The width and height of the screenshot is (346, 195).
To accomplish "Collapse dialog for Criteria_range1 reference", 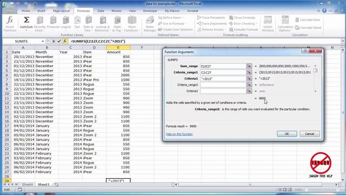I will point(249,72).
